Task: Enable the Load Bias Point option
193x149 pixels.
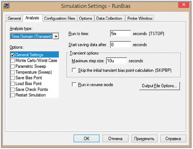Action: pos(13,84)
